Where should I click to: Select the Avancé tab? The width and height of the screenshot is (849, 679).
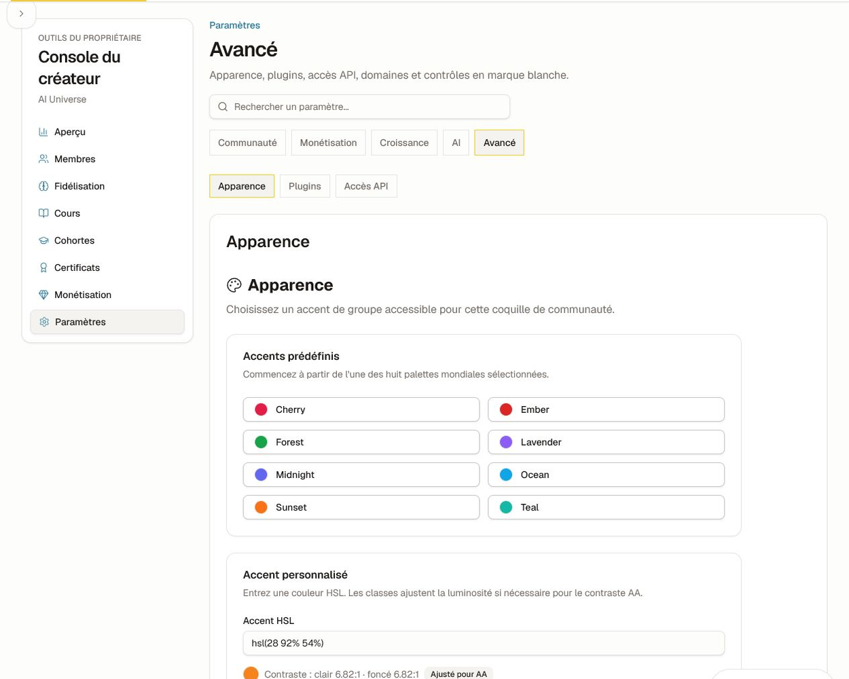tap(499, 143)
